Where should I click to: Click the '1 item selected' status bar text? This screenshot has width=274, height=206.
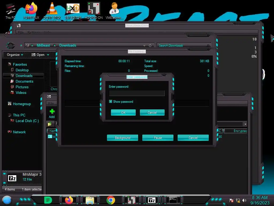click(x=32, y=189)
